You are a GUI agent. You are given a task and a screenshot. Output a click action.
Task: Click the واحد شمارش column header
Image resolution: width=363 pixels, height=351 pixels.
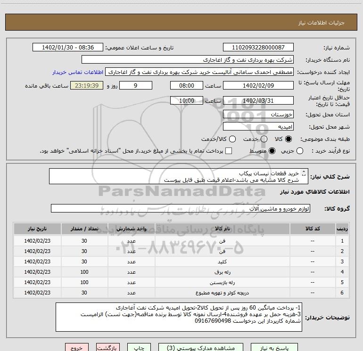(x=131, y=229)
